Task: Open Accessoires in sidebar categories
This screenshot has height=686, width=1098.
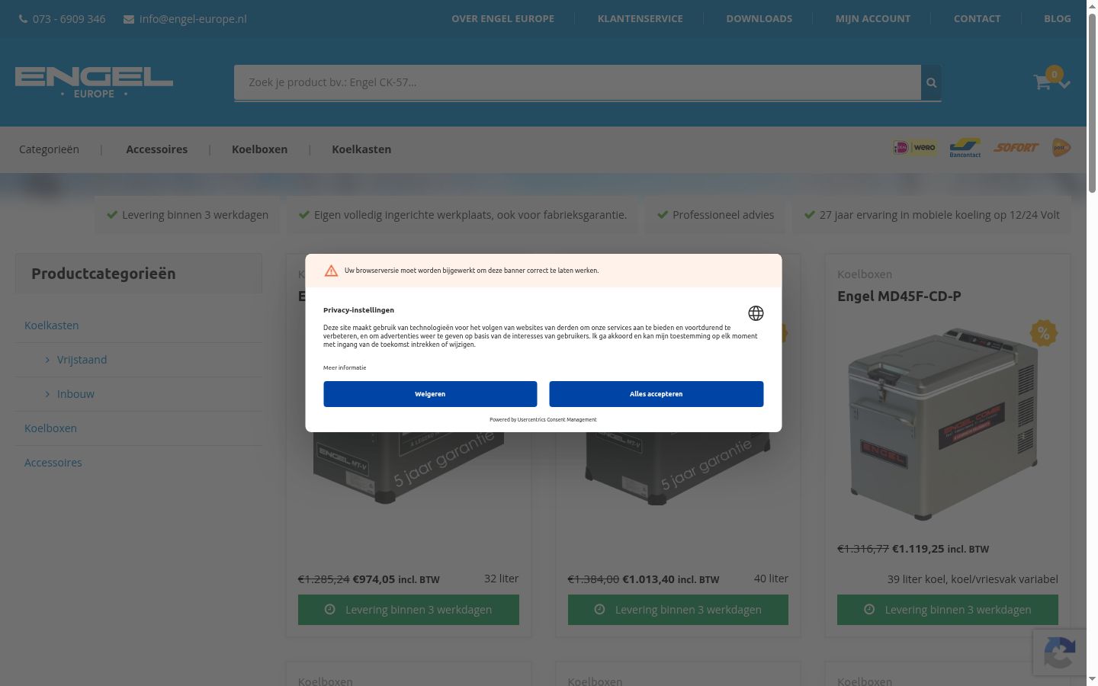Action: click(53, 463)
